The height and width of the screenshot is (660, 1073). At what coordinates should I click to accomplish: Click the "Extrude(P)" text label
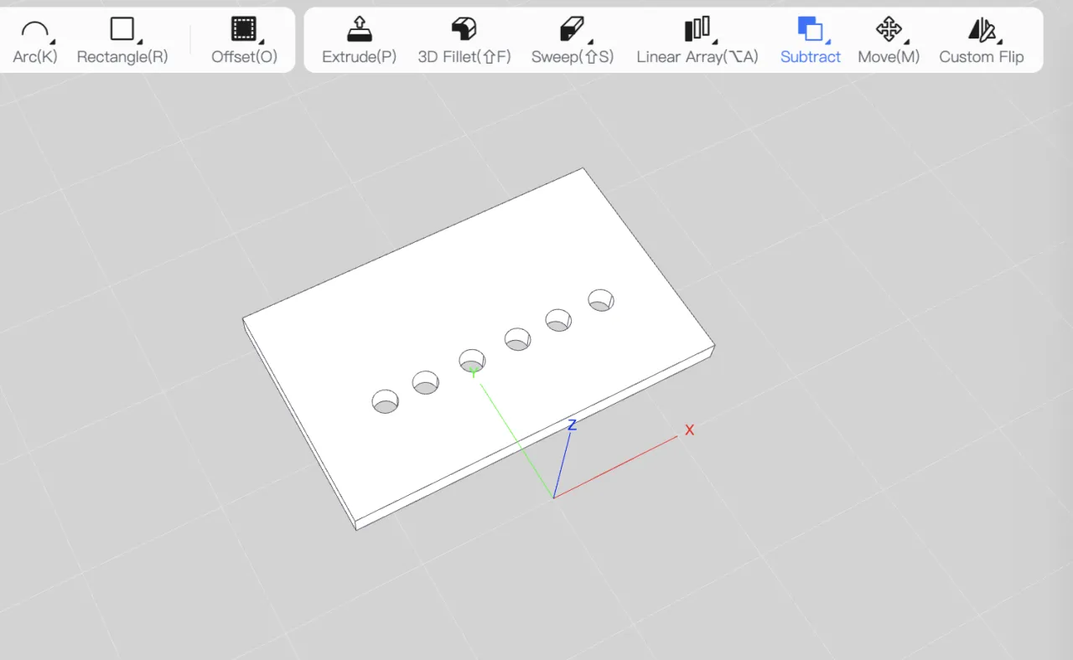pyautogui.click(x=359, y=57)
